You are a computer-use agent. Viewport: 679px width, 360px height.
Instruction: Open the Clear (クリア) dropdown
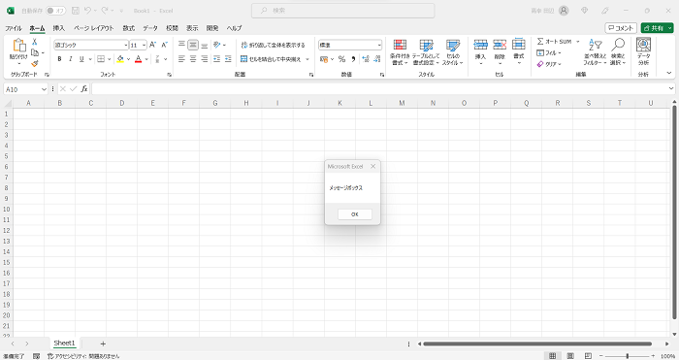[549, 64]
